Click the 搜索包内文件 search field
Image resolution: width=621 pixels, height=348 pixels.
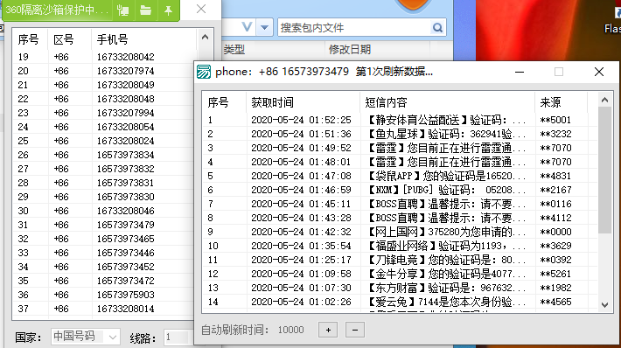coord(354,28)
